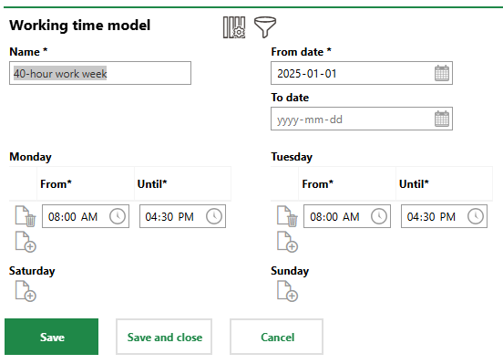Click the Save button
Viewport: 503px width, 364px height.
pos(51,337)
